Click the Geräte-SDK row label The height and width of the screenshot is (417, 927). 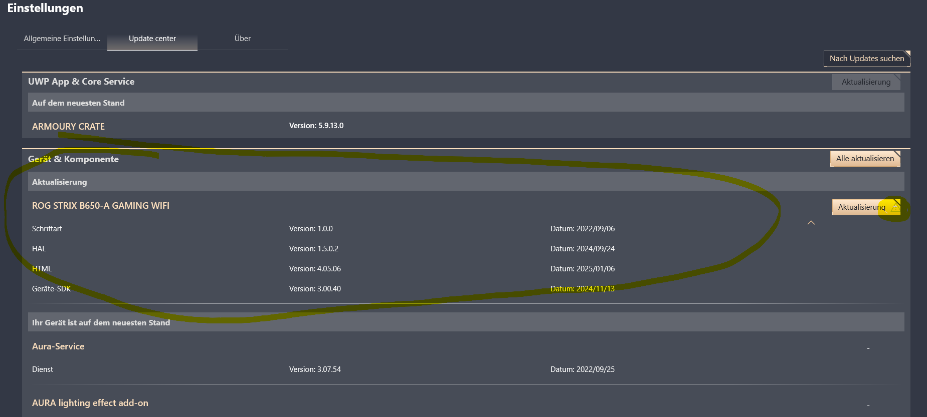52,289
